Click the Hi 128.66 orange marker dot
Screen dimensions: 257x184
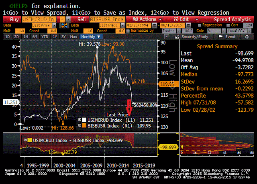tap(63, 124)
